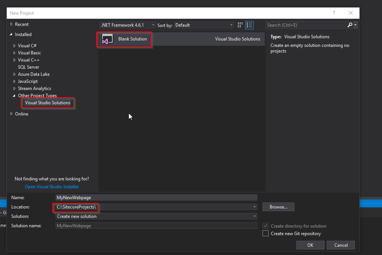Switch to medium icons grid view
Viewport: 382px width, 255px height.
(x=240, y=25)
